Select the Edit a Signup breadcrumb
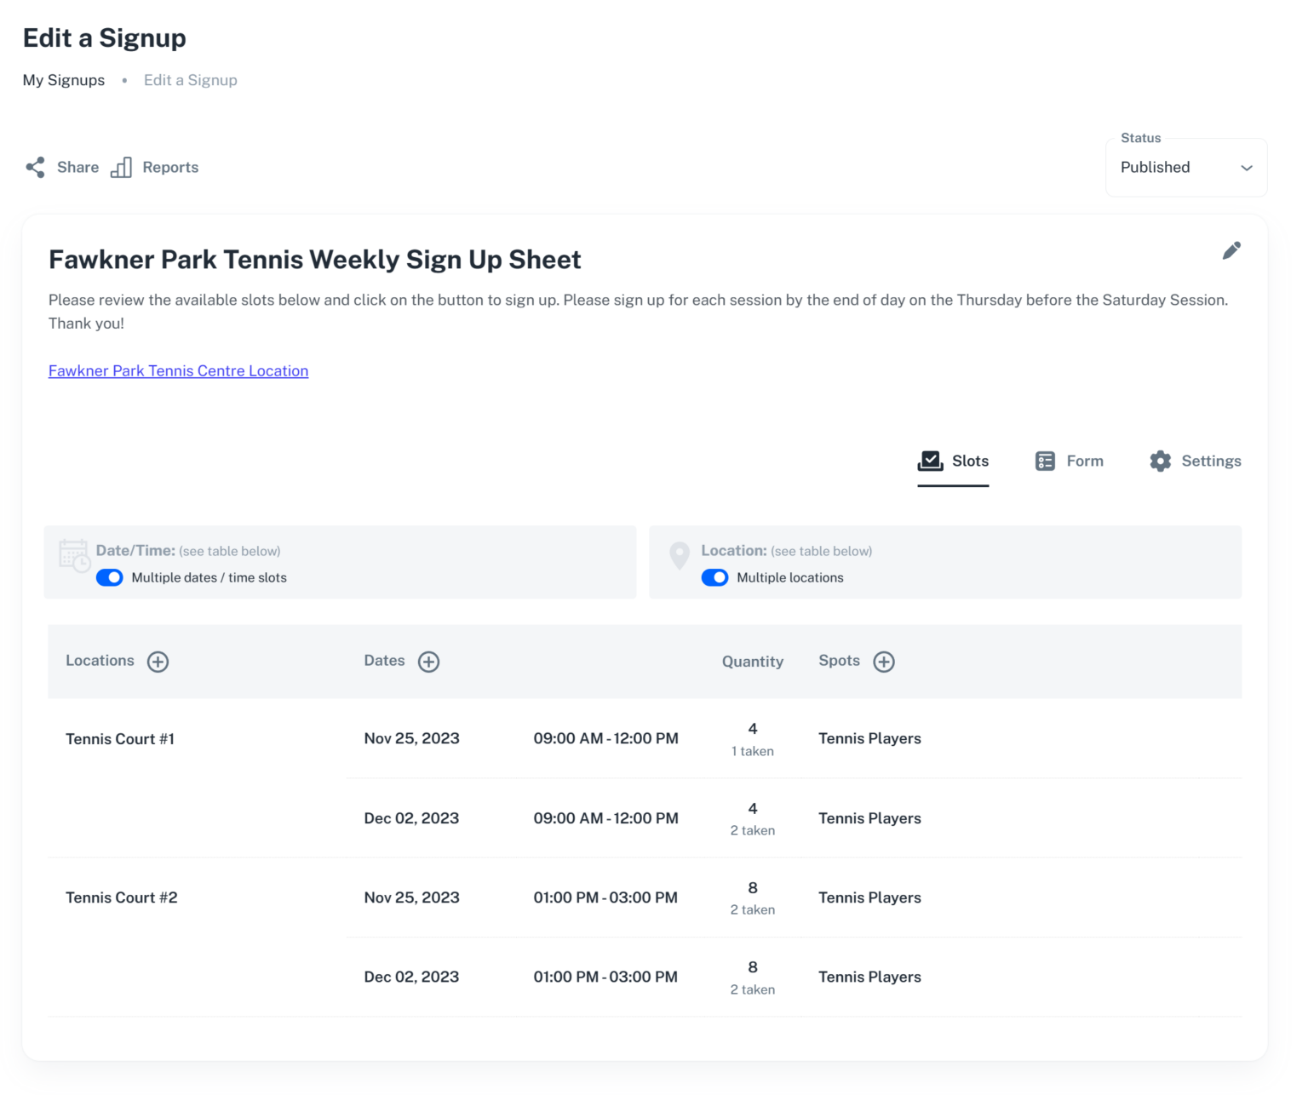The width and height of the screenshot is (1308, 1095). [x=190, y=79]
